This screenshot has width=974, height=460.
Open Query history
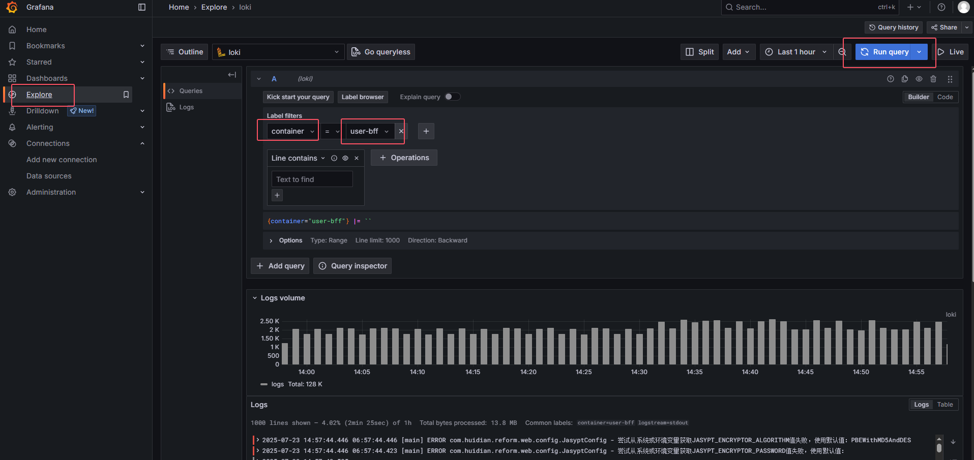pyautogui.click(x=894, y=27)
